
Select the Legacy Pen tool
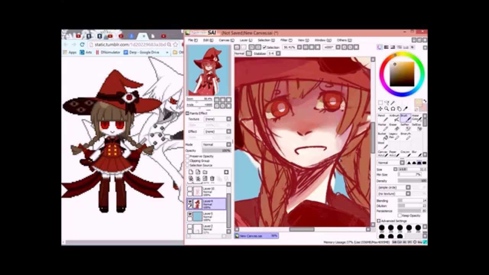pos(394,136)
